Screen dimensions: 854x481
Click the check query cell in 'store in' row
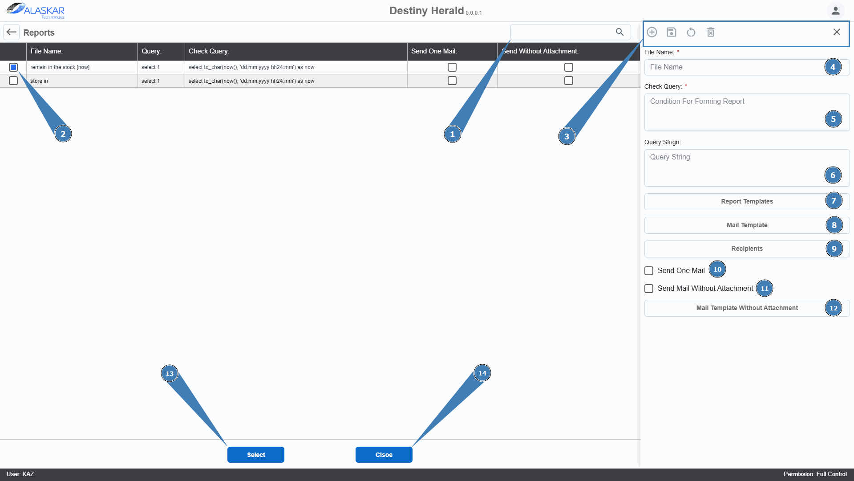(296, 81)
